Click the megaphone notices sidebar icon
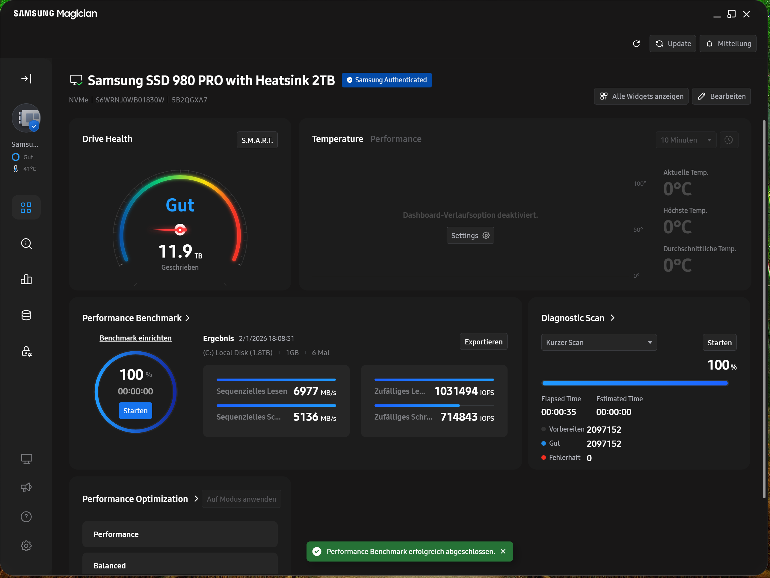 26,488
